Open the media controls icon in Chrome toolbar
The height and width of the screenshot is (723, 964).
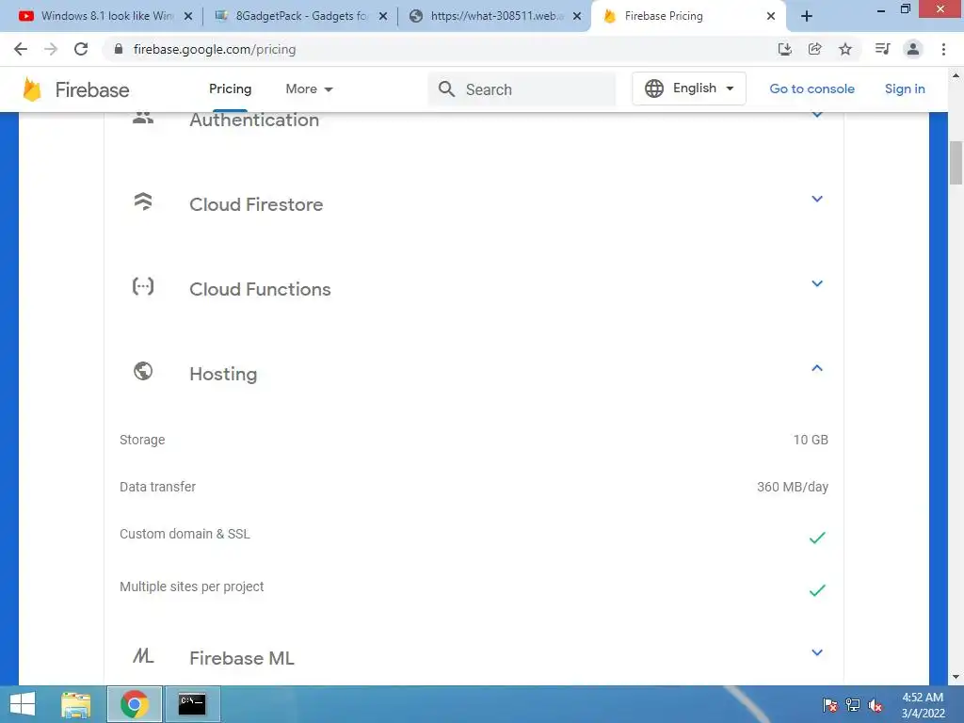(x=882, y=49)
